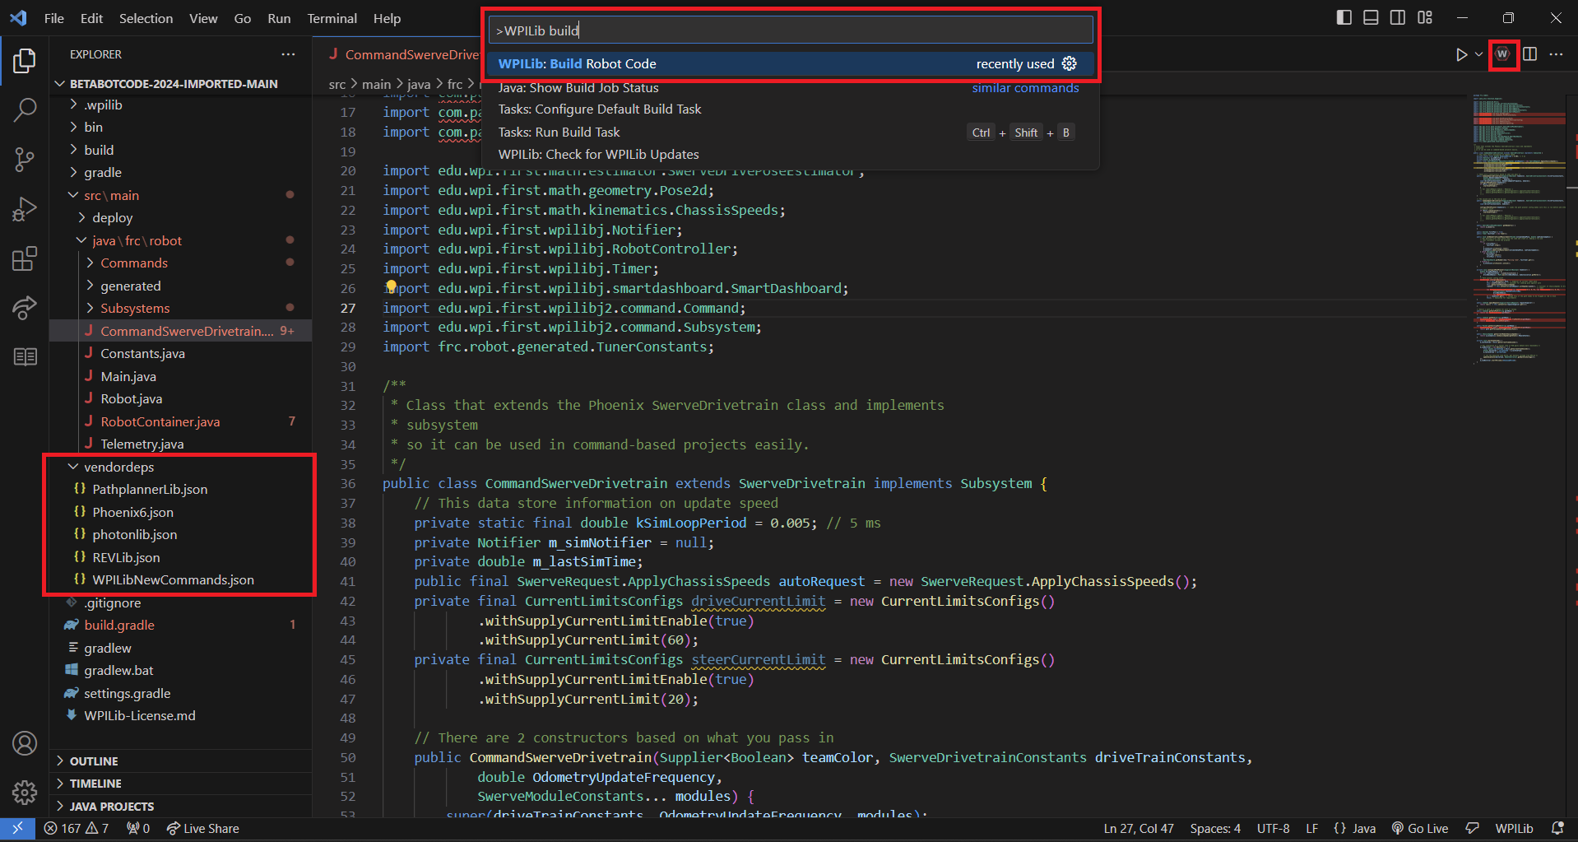Screen dimensions: 1578x842
Task: Open the Accounts icon in activity bar
Action: (x=25, y=743)
